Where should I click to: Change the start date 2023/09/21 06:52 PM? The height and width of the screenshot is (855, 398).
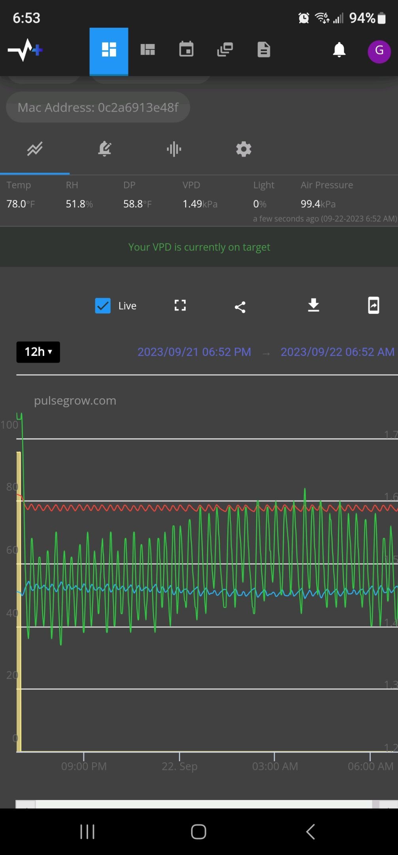(194, 352)
